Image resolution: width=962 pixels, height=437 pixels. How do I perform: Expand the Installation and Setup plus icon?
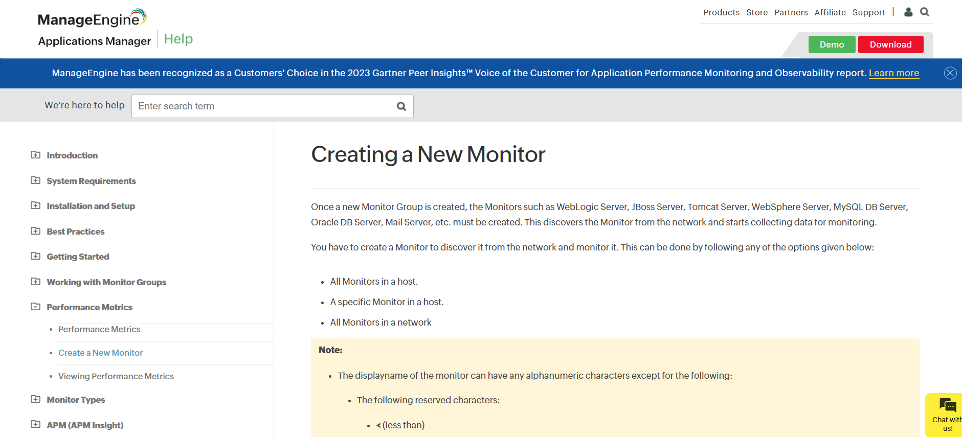point(35,205)
